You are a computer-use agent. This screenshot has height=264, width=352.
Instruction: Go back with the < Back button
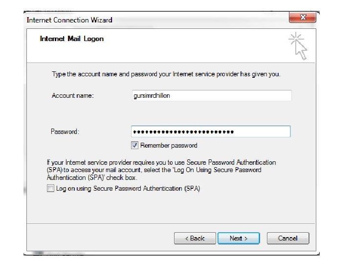point(195,238)
